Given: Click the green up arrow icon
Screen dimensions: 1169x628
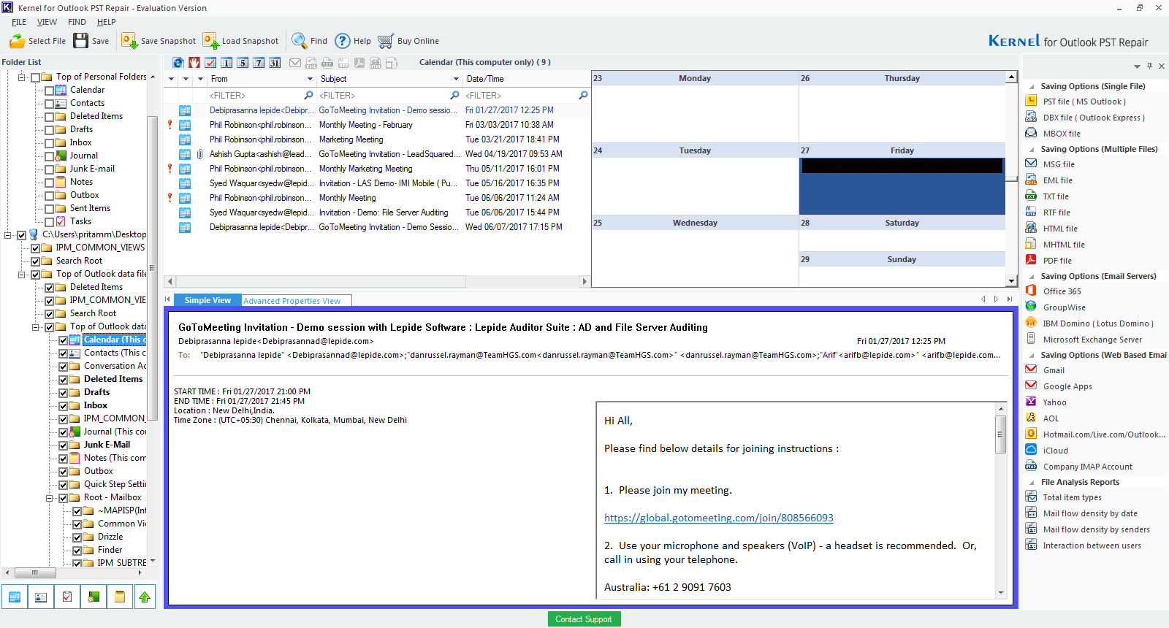Looking at the screenshot, I should (145, 597).
